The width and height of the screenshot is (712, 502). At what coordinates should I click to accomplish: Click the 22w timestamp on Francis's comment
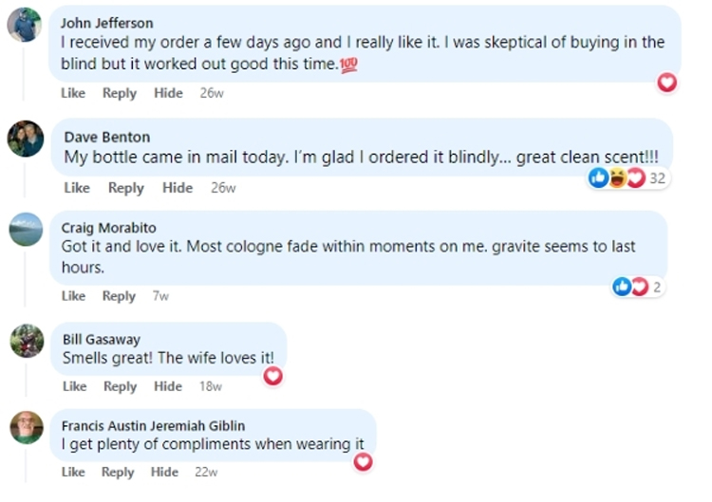206,472
